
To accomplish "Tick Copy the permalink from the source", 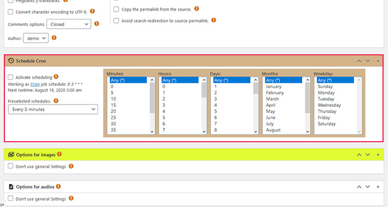I will click(116, 9).
